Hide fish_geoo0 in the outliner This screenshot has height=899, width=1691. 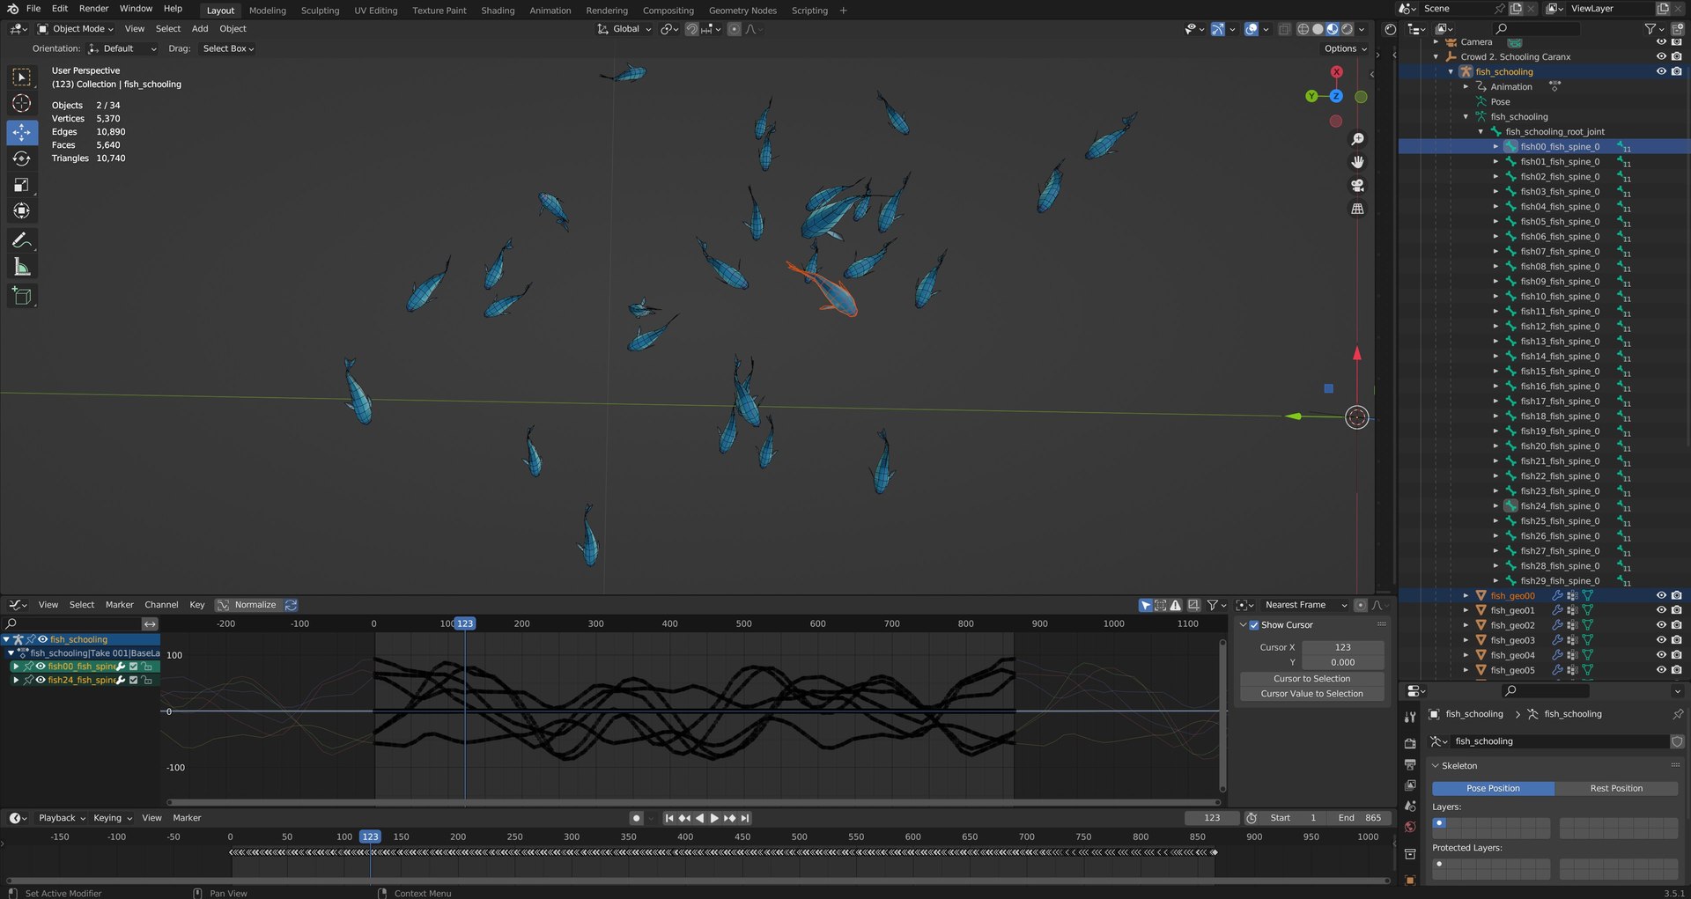1661,596
